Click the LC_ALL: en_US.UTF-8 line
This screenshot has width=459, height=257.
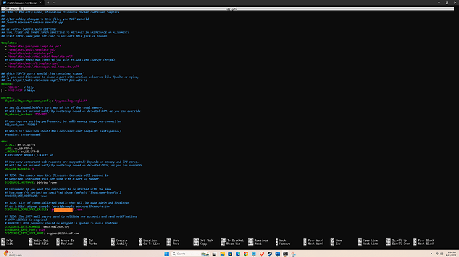tap(20, 145)
